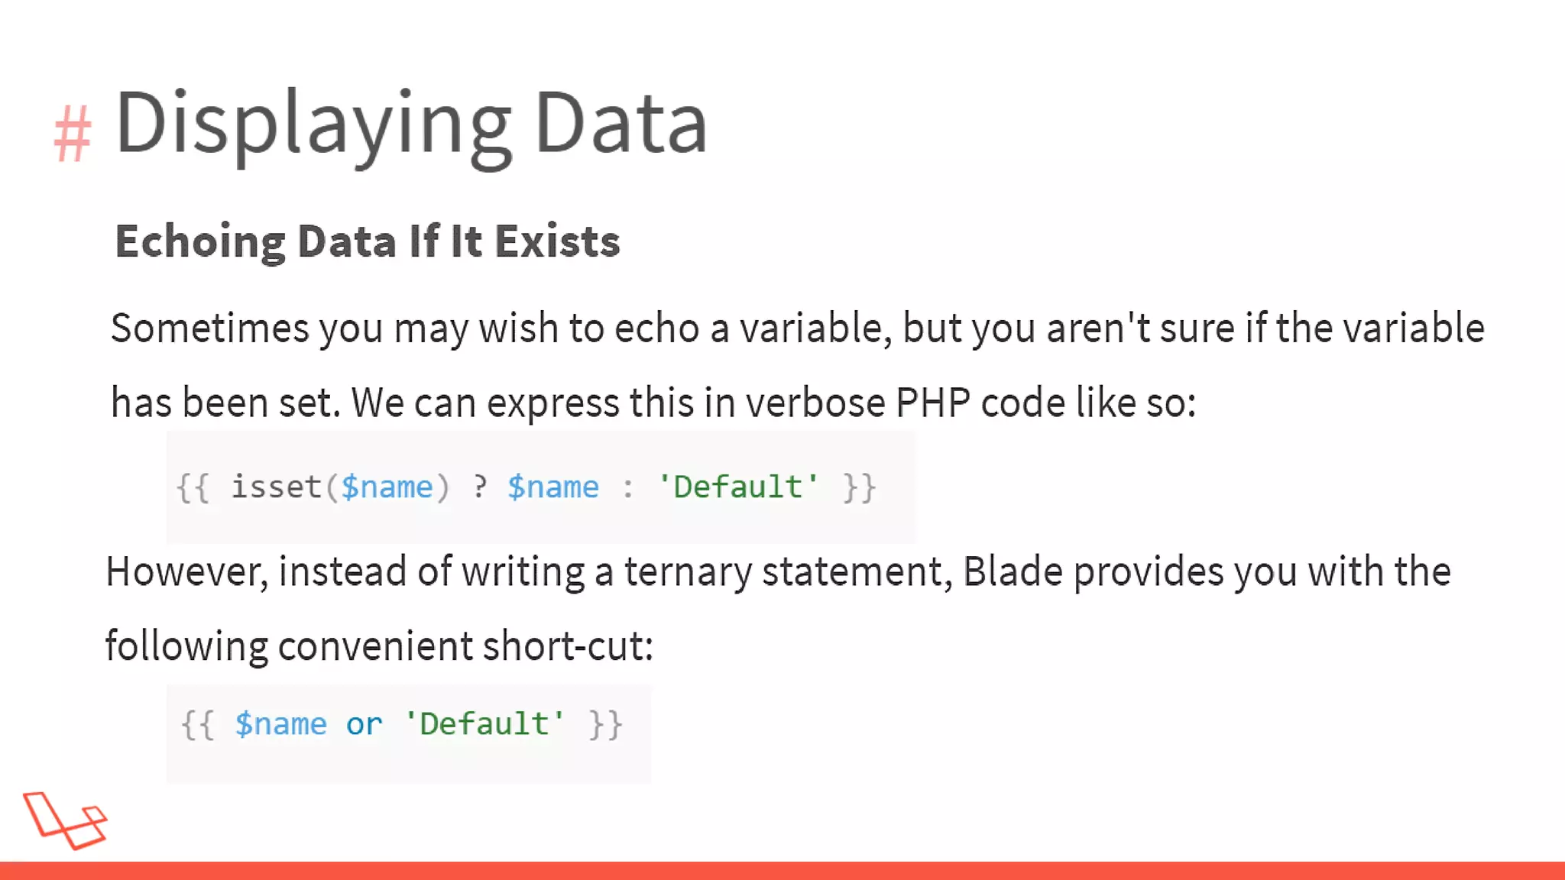Viewport: 1565px width, 880px height.
Task: Click the word Sometimes starting the paragraph
Action: click(209, 328)
